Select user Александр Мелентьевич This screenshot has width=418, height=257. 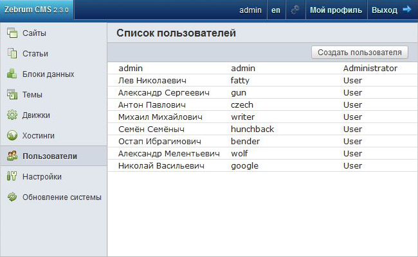tap(262, 154)
